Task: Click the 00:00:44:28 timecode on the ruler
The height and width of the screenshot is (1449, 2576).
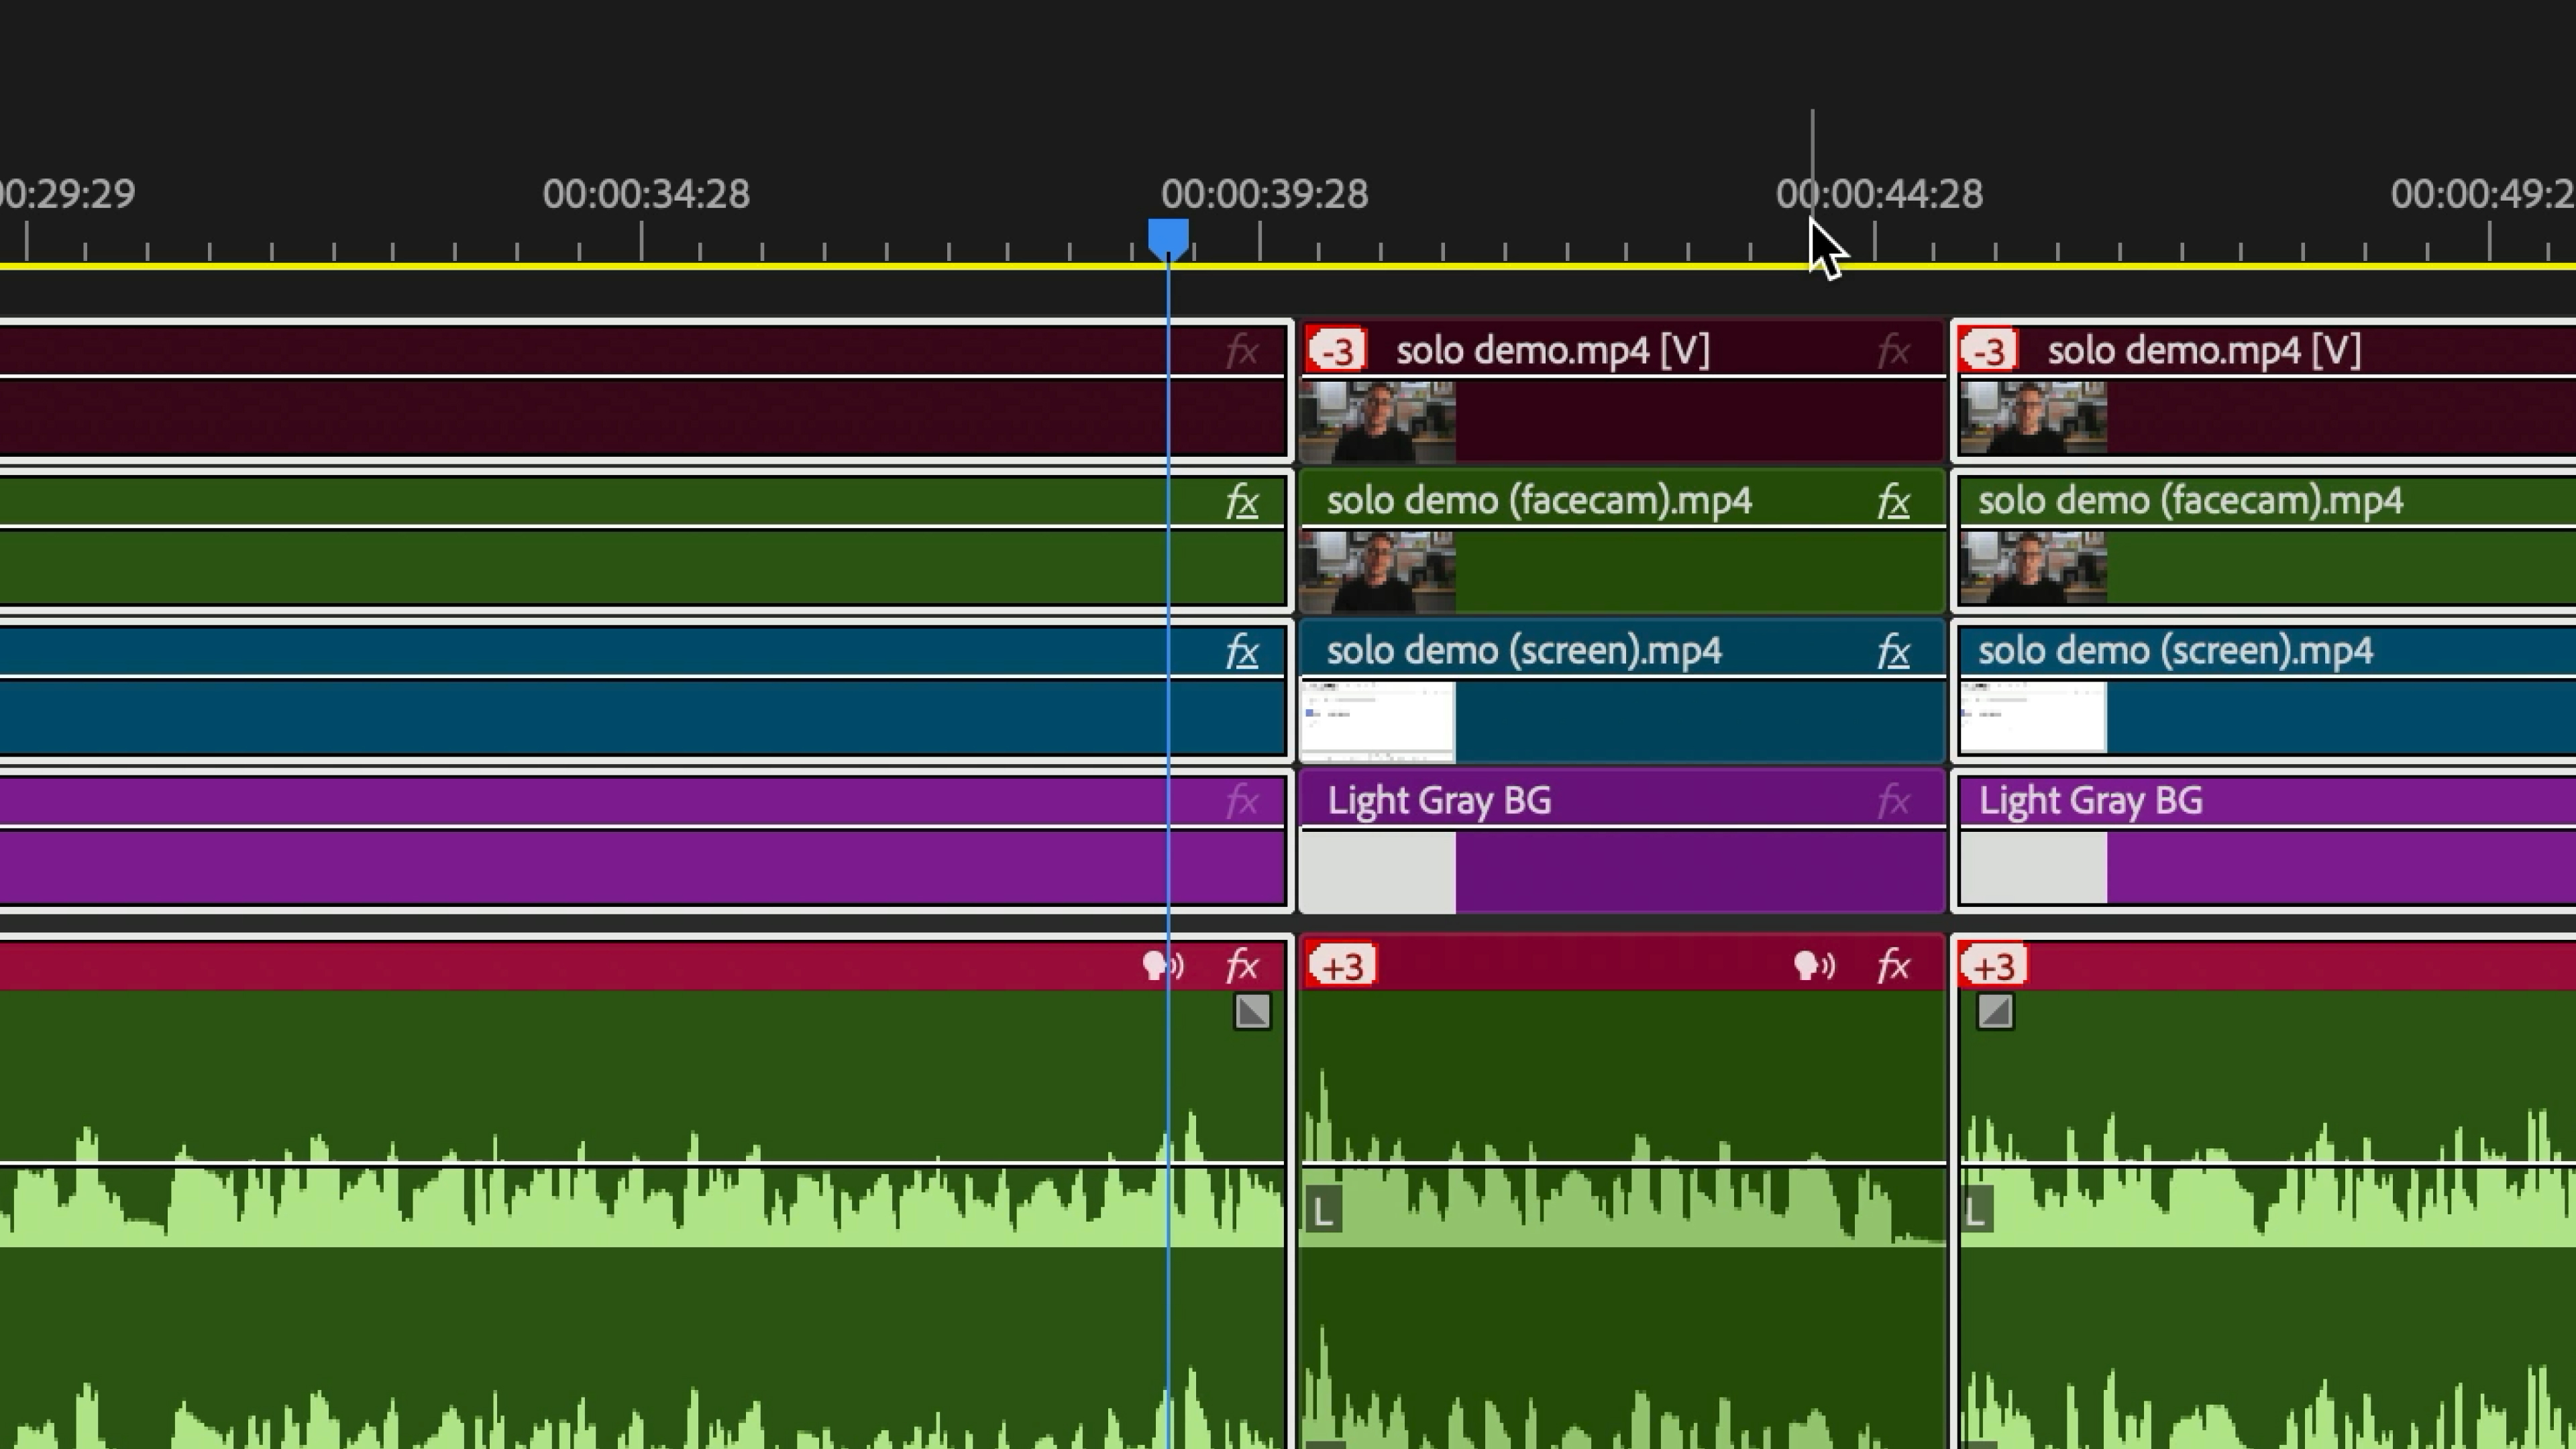Action: coord(1881,194)
